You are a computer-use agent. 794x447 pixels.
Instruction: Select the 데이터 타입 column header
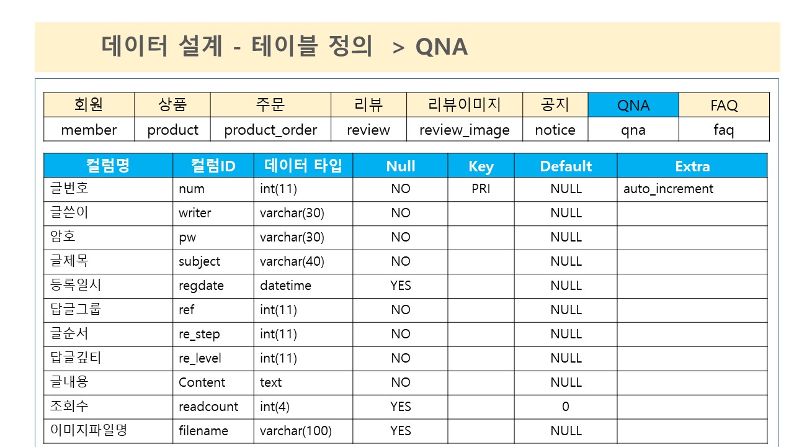(303, 166)
